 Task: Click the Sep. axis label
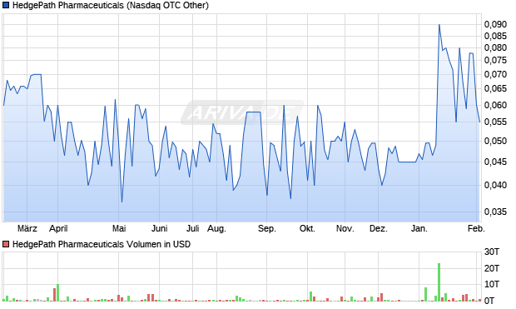(267, 229)
